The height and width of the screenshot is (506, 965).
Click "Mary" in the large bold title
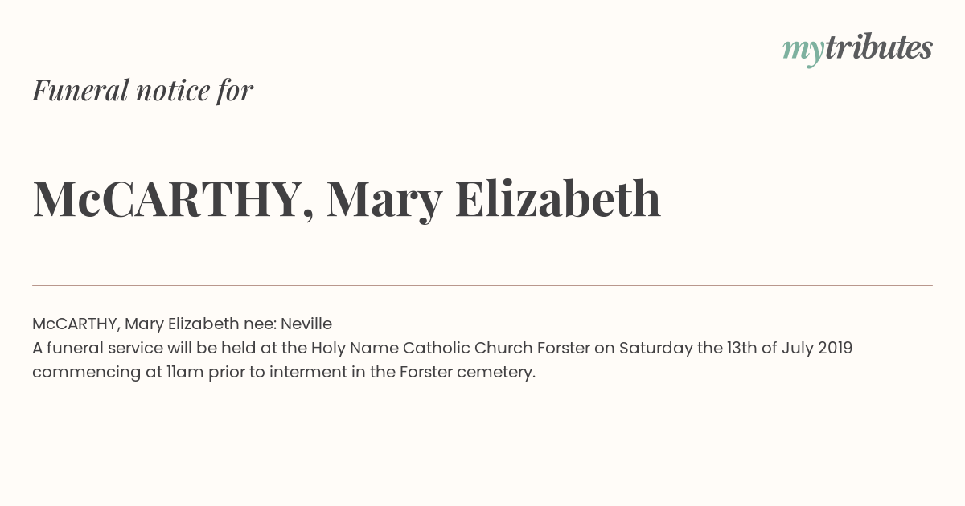point(384,201)
